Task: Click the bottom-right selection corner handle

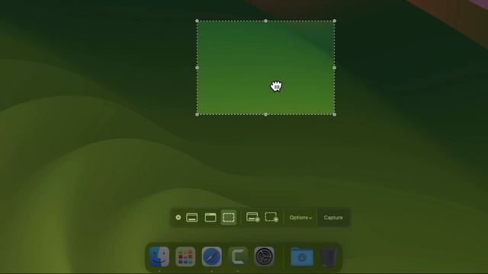Action: click(334, 114)
